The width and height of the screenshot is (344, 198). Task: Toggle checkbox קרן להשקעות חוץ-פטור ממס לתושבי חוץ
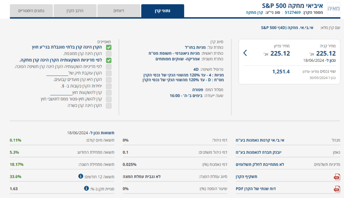point(109,99)
